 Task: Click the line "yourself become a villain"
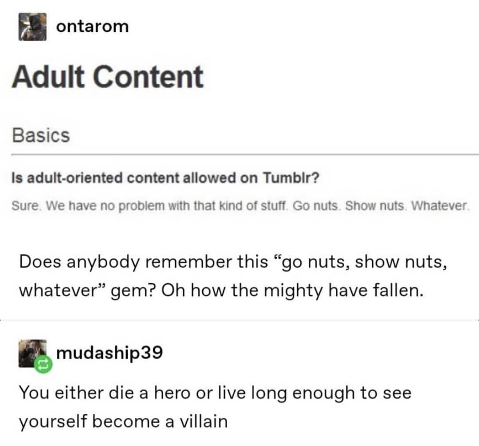(123, 421)
